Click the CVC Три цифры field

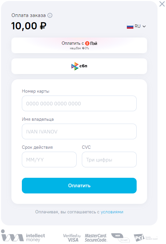109,160
